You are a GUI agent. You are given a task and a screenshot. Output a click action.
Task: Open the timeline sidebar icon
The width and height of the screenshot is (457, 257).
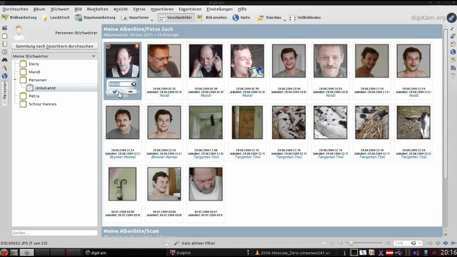click(x=5, y=52)
